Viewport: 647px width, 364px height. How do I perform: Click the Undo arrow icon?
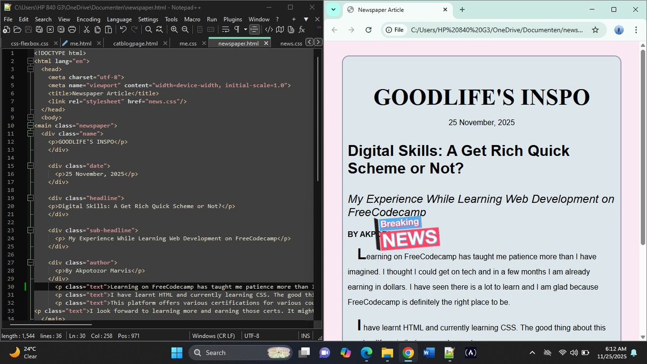pos(123,30)
